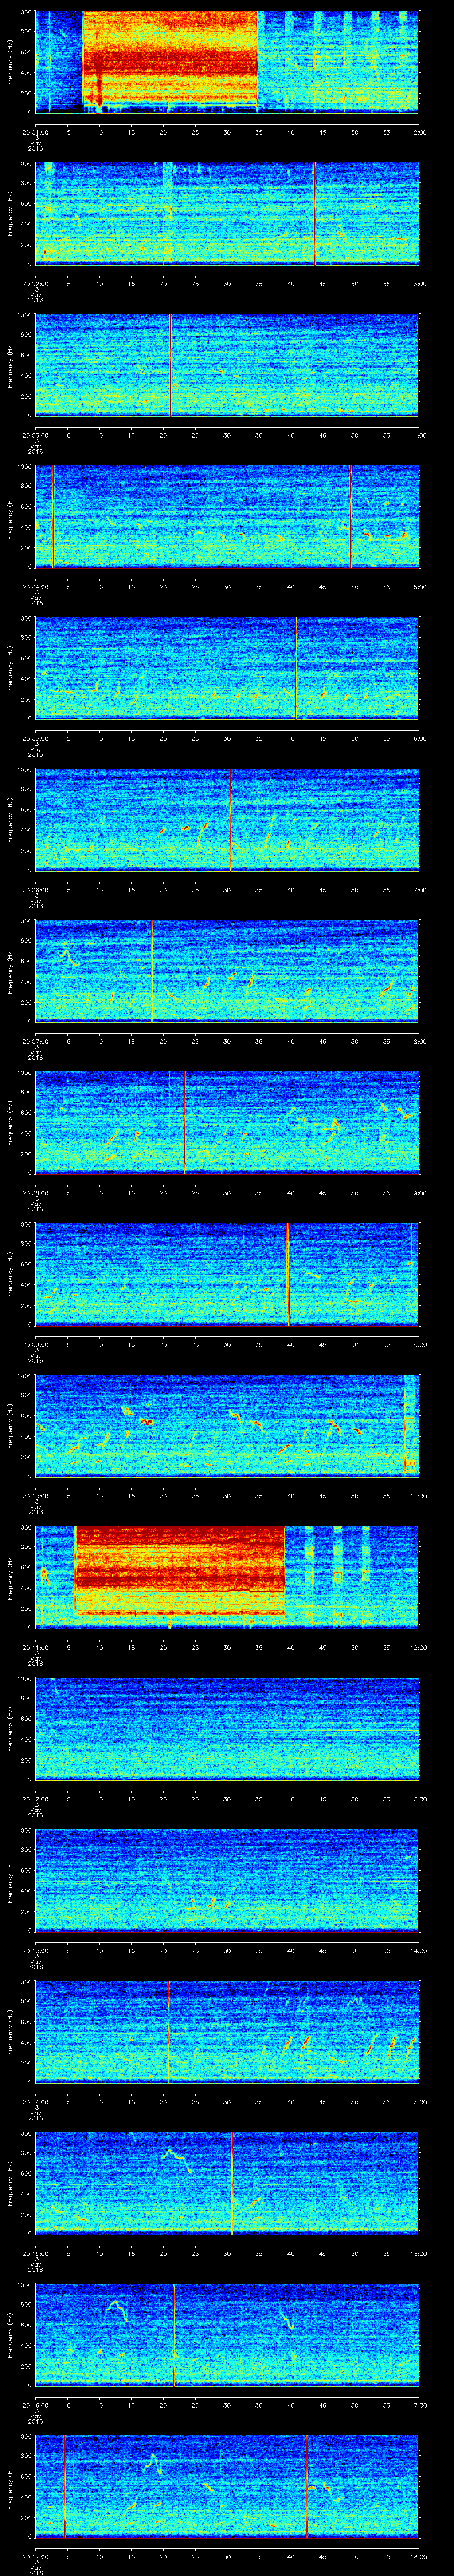Image resolution: width=454 pixels, height=2576 pixels.
Task: Click the 11:00 end time label
Action: [418, 1495]
